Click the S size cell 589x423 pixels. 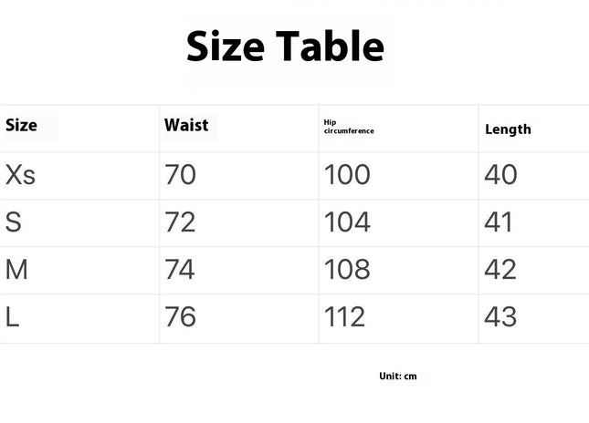tap(14, 222)
